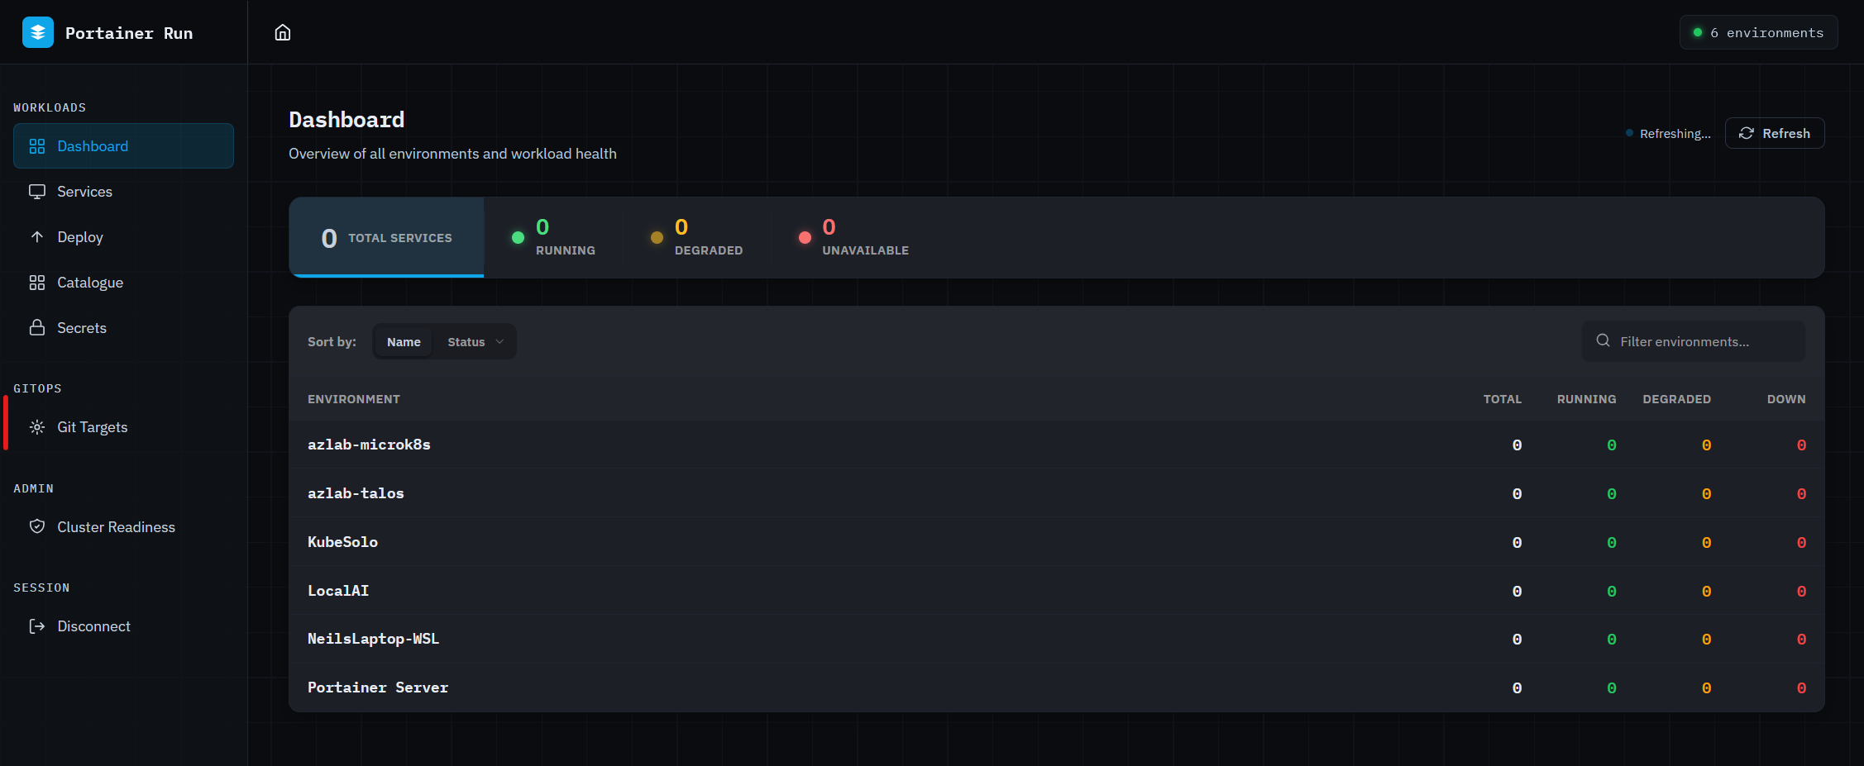
Task: Filter by Unavailable services count
Action: [853, 237]
